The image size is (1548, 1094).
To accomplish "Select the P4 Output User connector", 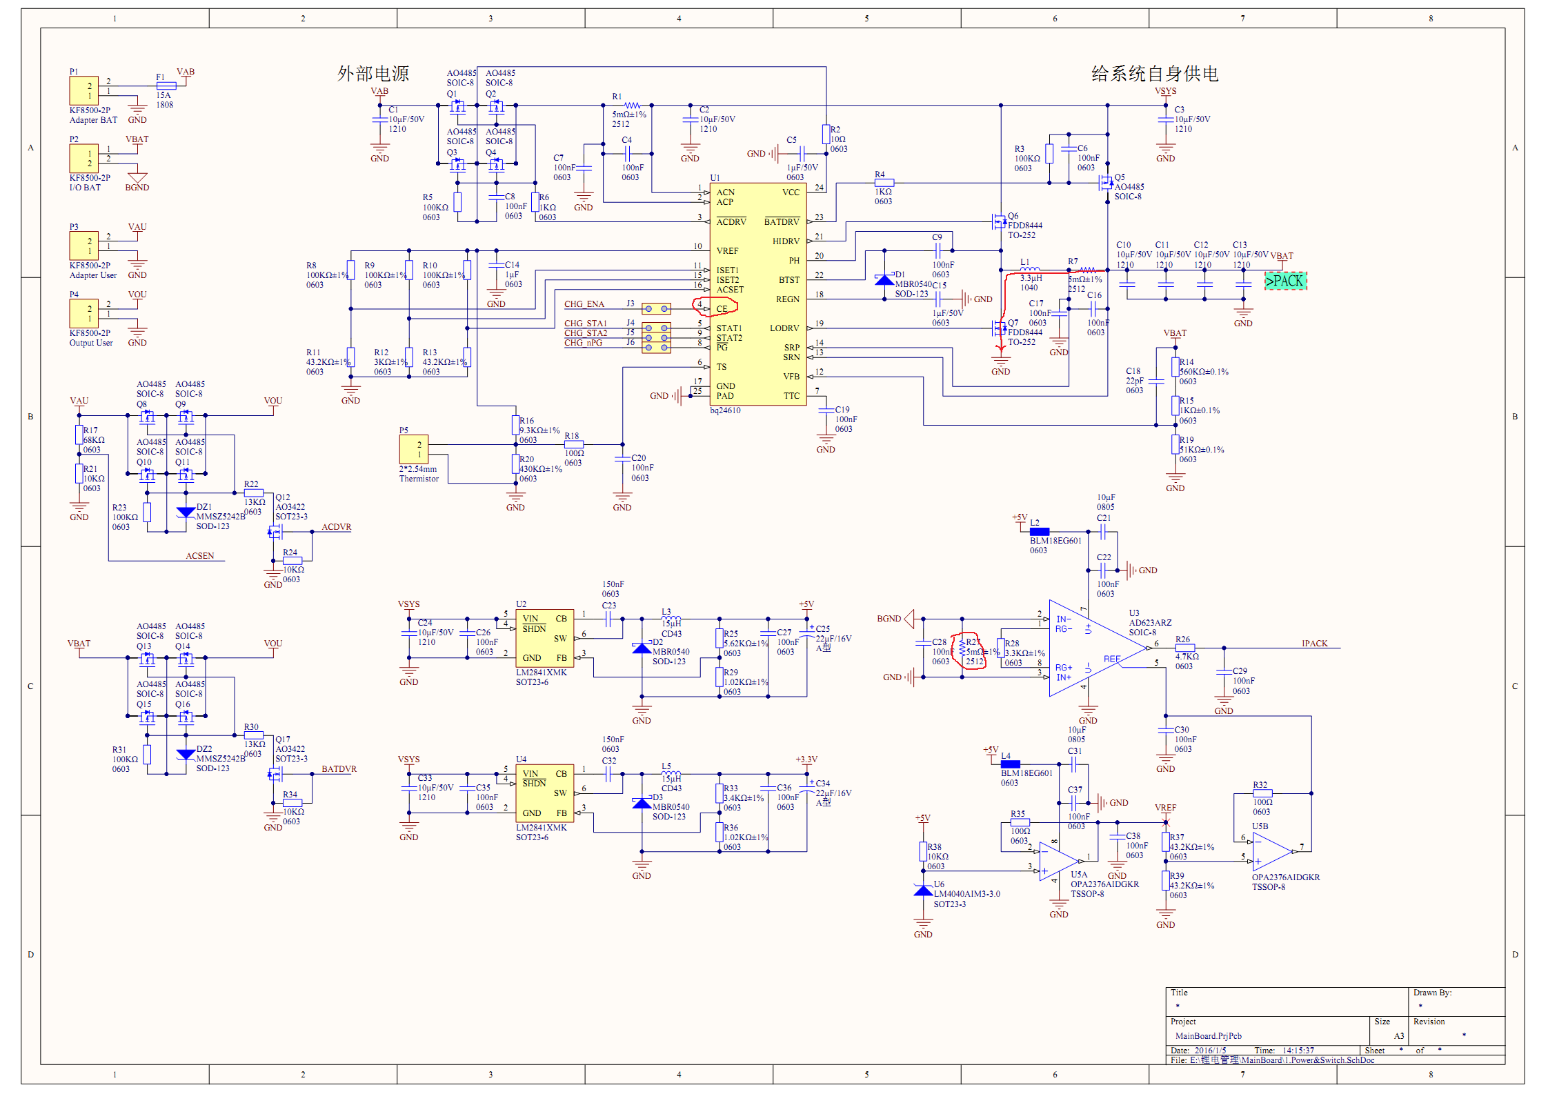I will pyautogui.click(x=83, y=313).
